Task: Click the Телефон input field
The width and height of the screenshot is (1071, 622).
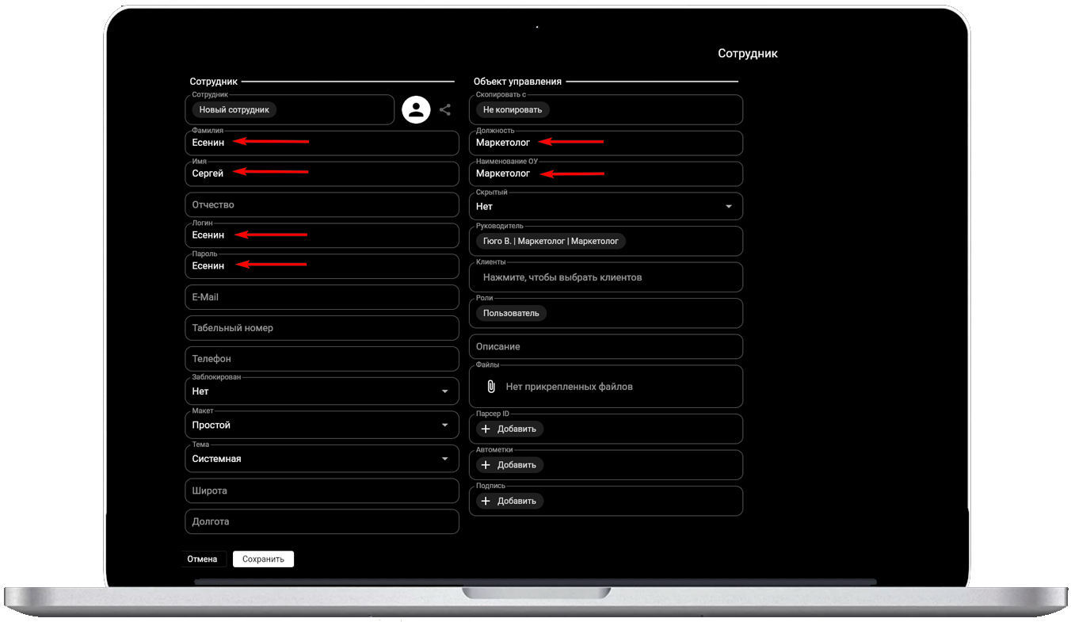Action: [x=322, y=359]
